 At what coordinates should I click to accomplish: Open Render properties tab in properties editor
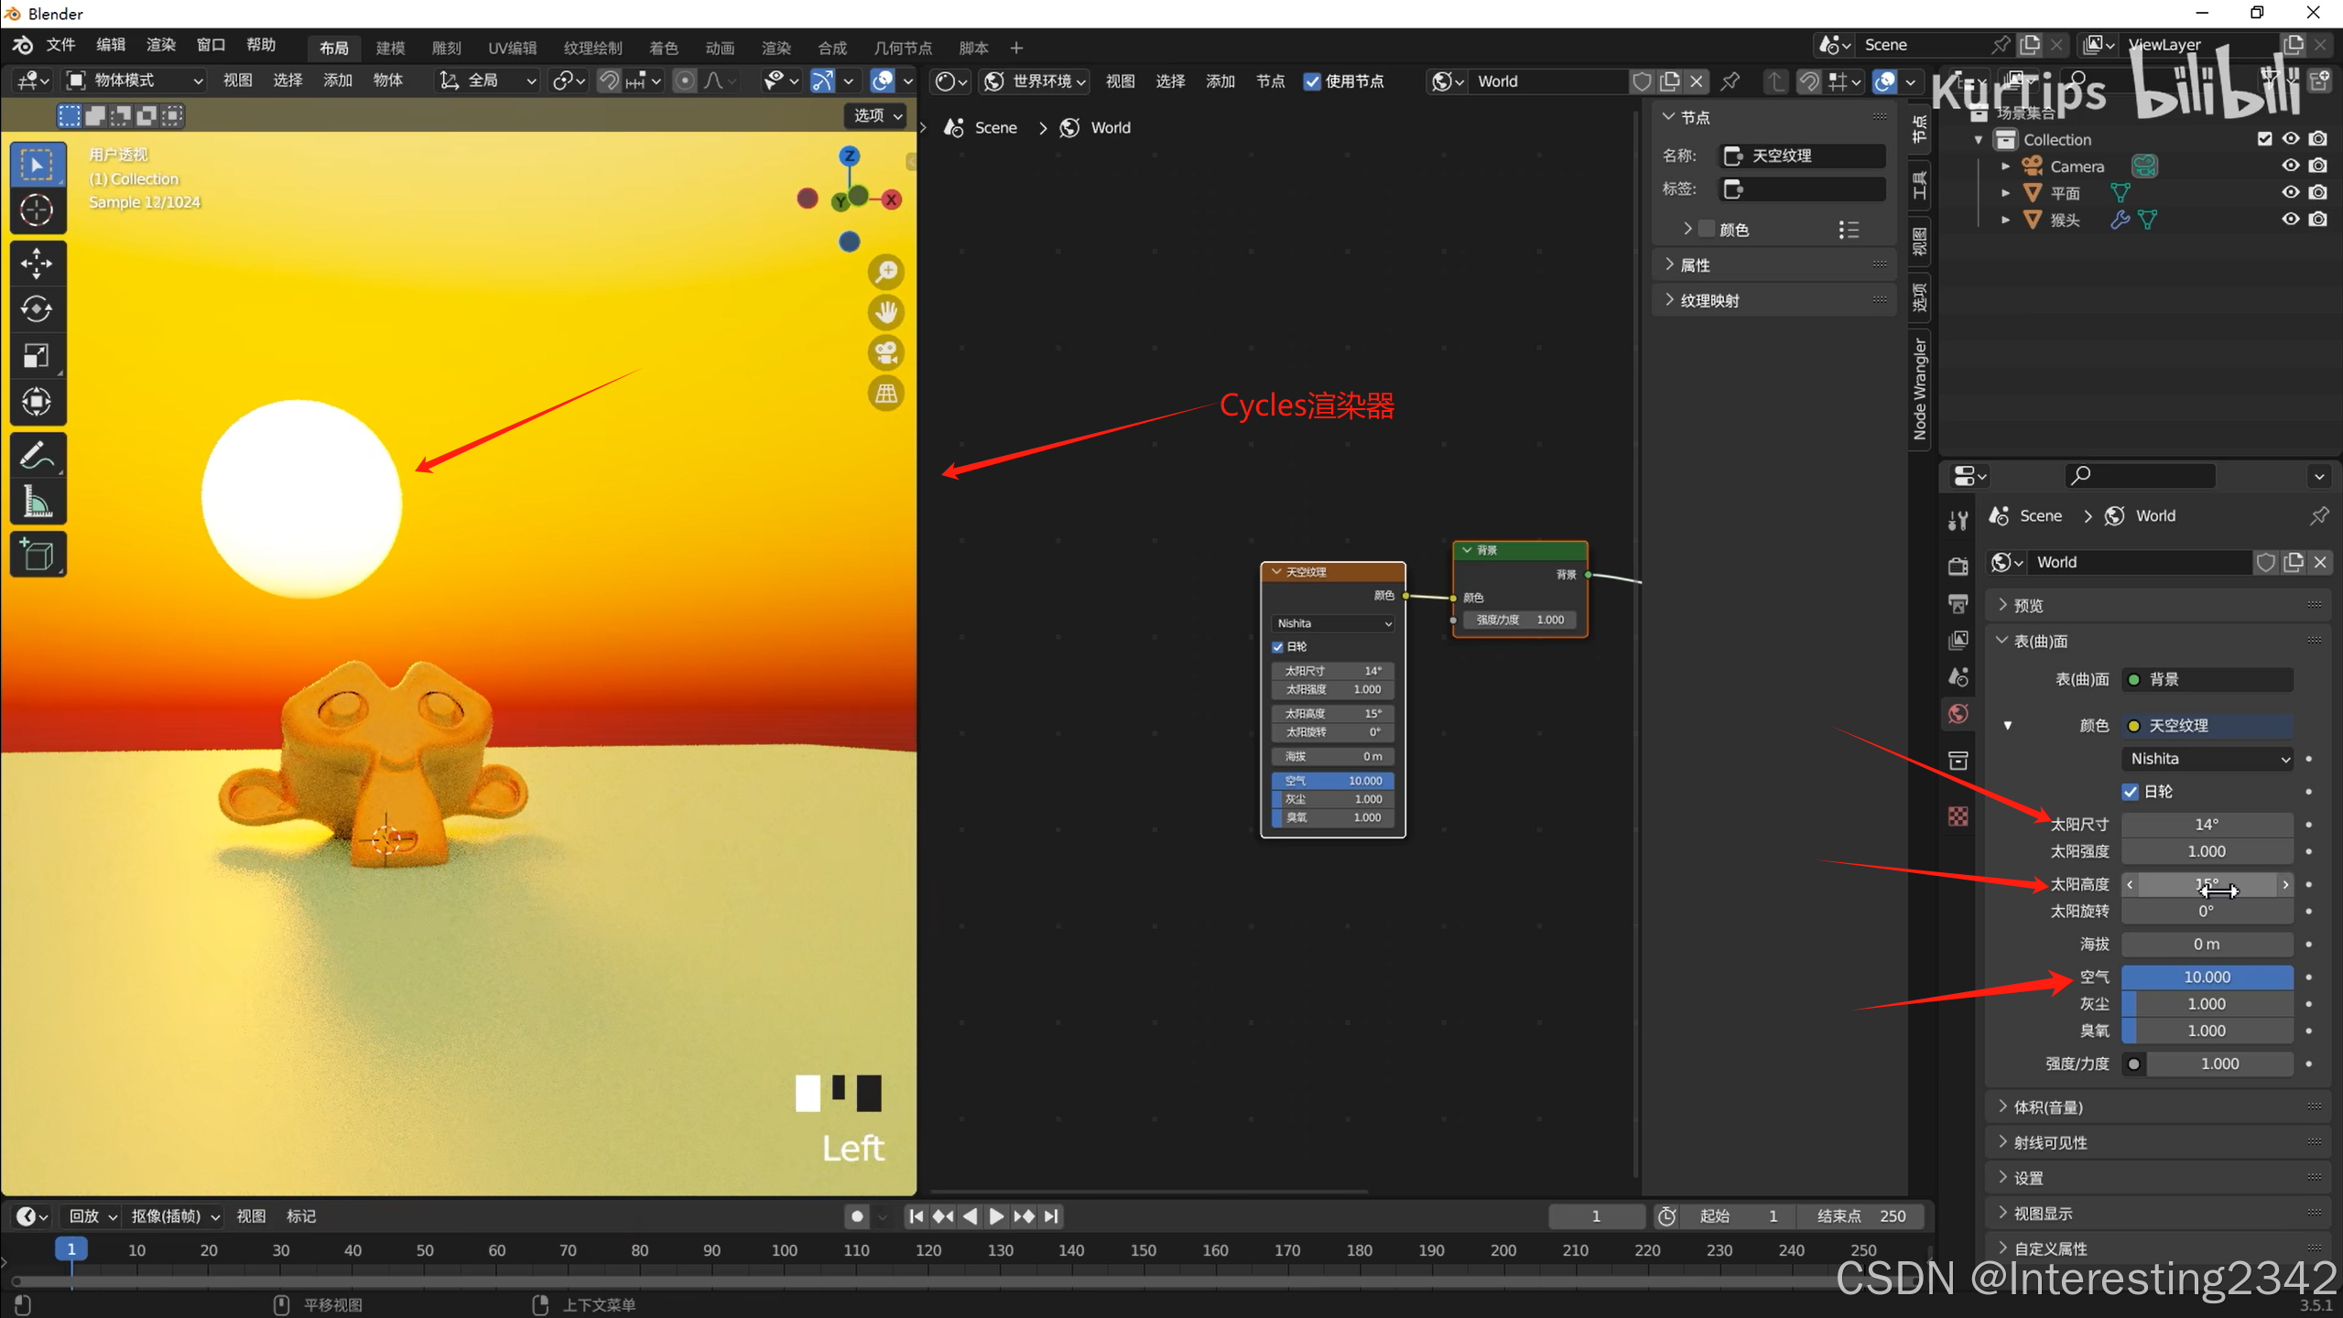pyautogui.click(x=1958, y=566)
